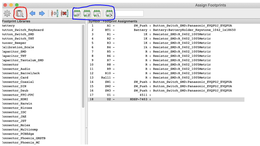Select row 10 resistor R8
This screenshot has width=260, height=146.
[166, 65]
